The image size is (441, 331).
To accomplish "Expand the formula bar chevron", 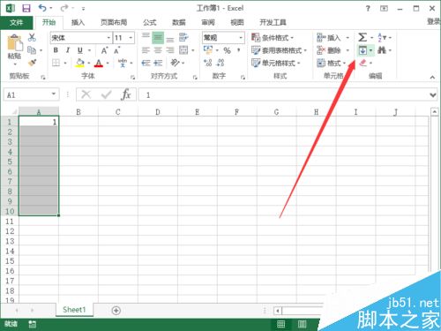I will click(x=433, y=94).
